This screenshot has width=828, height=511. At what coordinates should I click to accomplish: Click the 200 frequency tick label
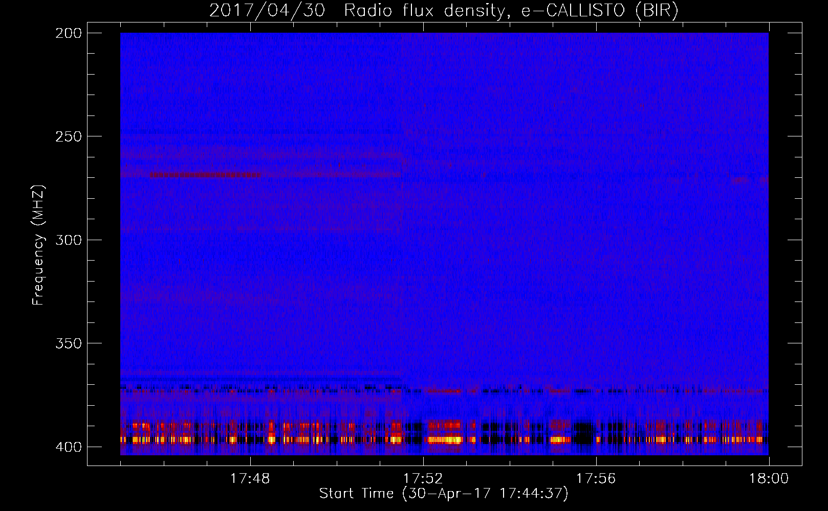(x=69, y=33)
